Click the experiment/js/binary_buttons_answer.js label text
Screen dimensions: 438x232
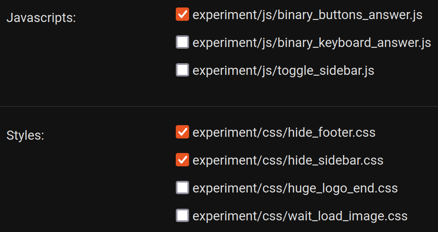(x=308, y=15)
